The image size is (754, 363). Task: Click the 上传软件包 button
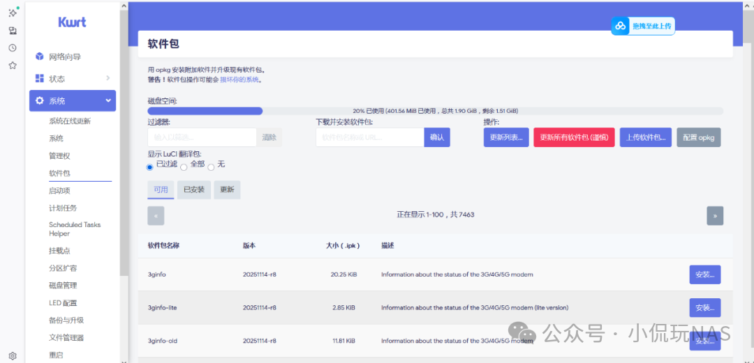click(x=645, y=137)
